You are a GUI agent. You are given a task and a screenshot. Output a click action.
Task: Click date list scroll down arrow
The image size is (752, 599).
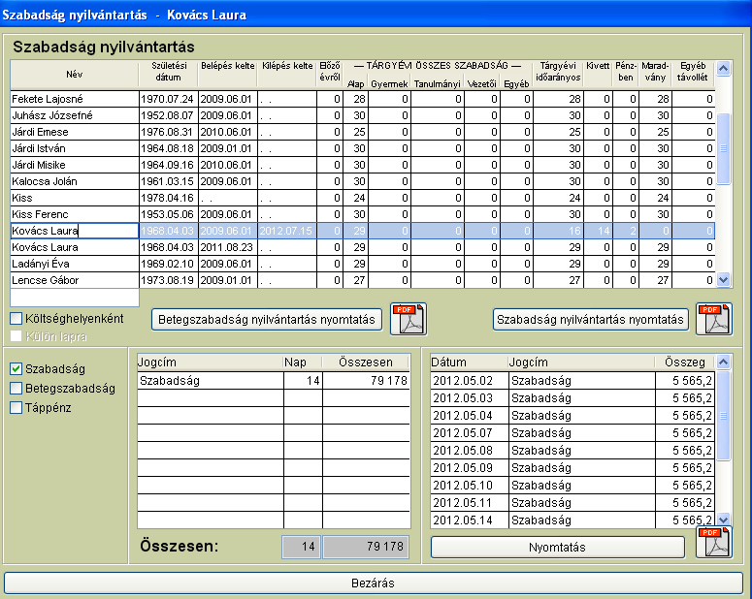[x=724, y=519]
